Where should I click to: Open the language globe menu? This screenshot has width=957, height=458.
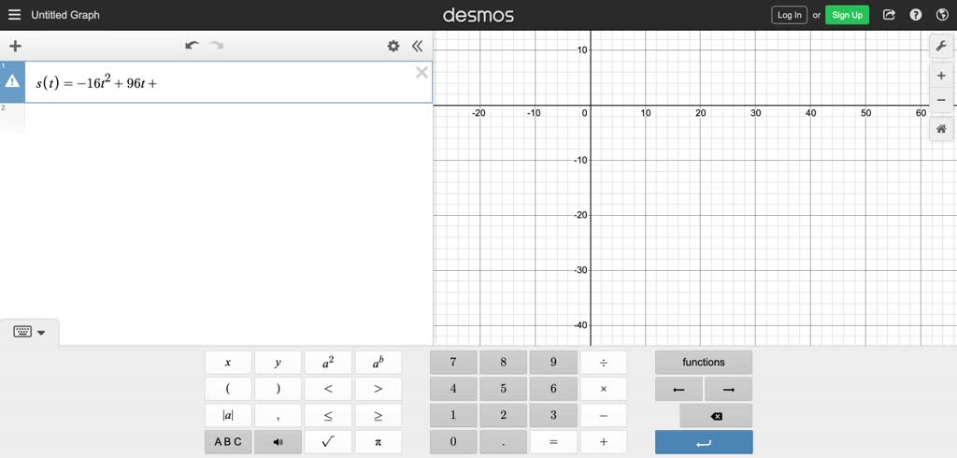pos(942,15)
